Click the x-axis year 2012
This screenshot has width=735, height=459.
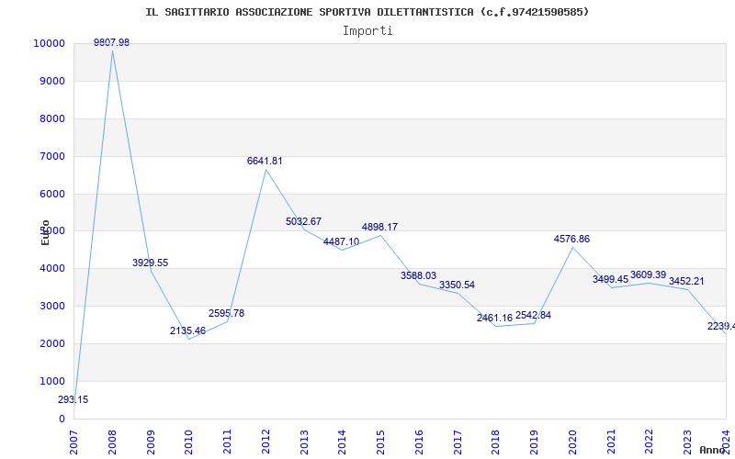pos(266,442)
